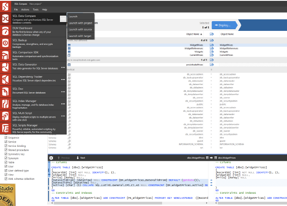Click the Deploy button
The width and height of the screenshot is (287, 206).
click(227, 25)
